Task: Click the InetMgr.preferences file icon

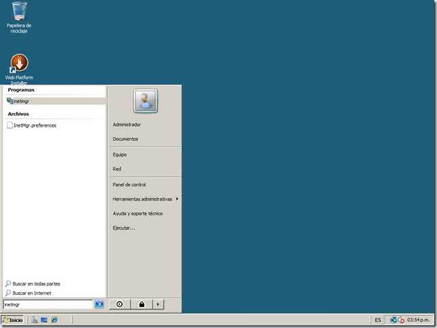Action: [9, 125]
